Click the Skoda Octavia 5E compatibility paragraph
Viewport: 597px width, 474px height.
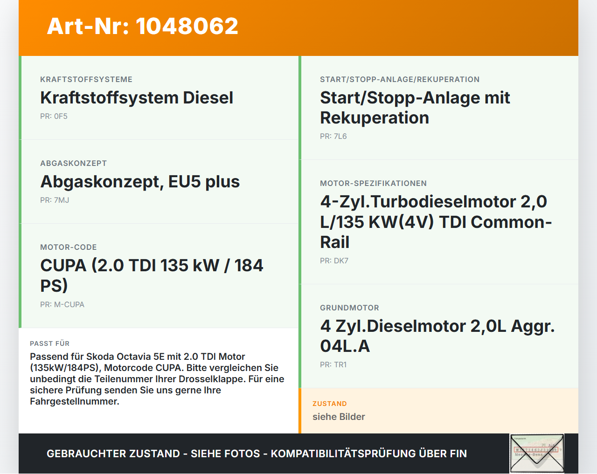(157, 379)
